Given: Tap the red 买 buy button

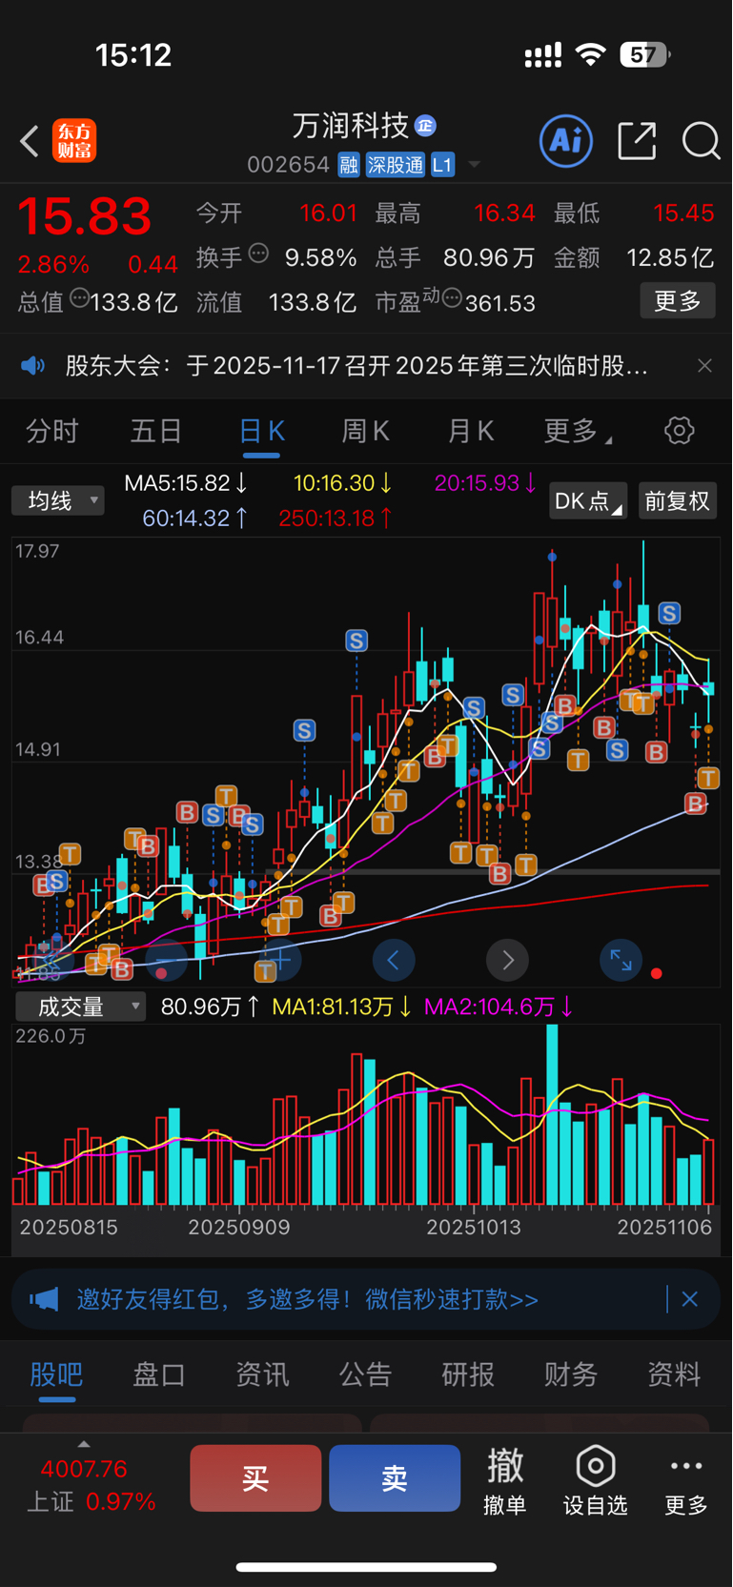Looking at the screenshot, I should tap(255, 1477).
